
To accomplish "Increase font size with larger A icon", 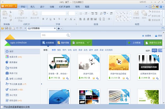I will click(71, 19).
